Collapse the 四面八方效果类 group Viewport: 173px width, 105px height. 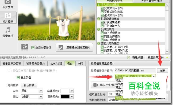pos(99,43)
